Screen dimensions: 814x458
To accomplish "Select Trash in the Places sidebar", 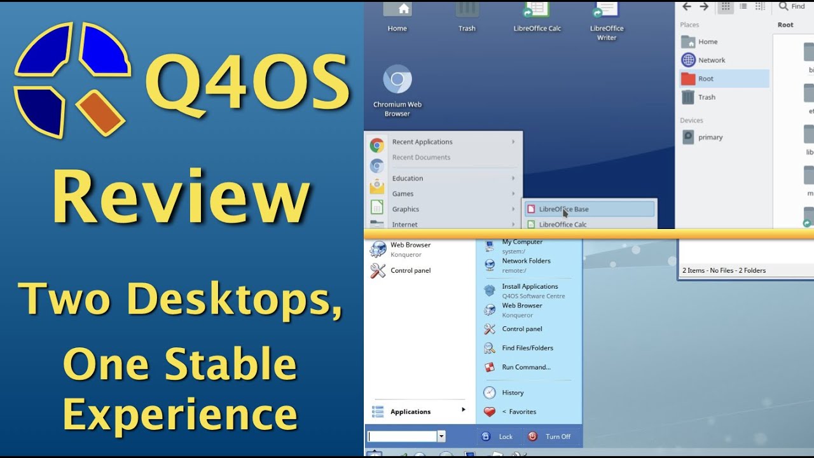I will (x=724, y=97).
